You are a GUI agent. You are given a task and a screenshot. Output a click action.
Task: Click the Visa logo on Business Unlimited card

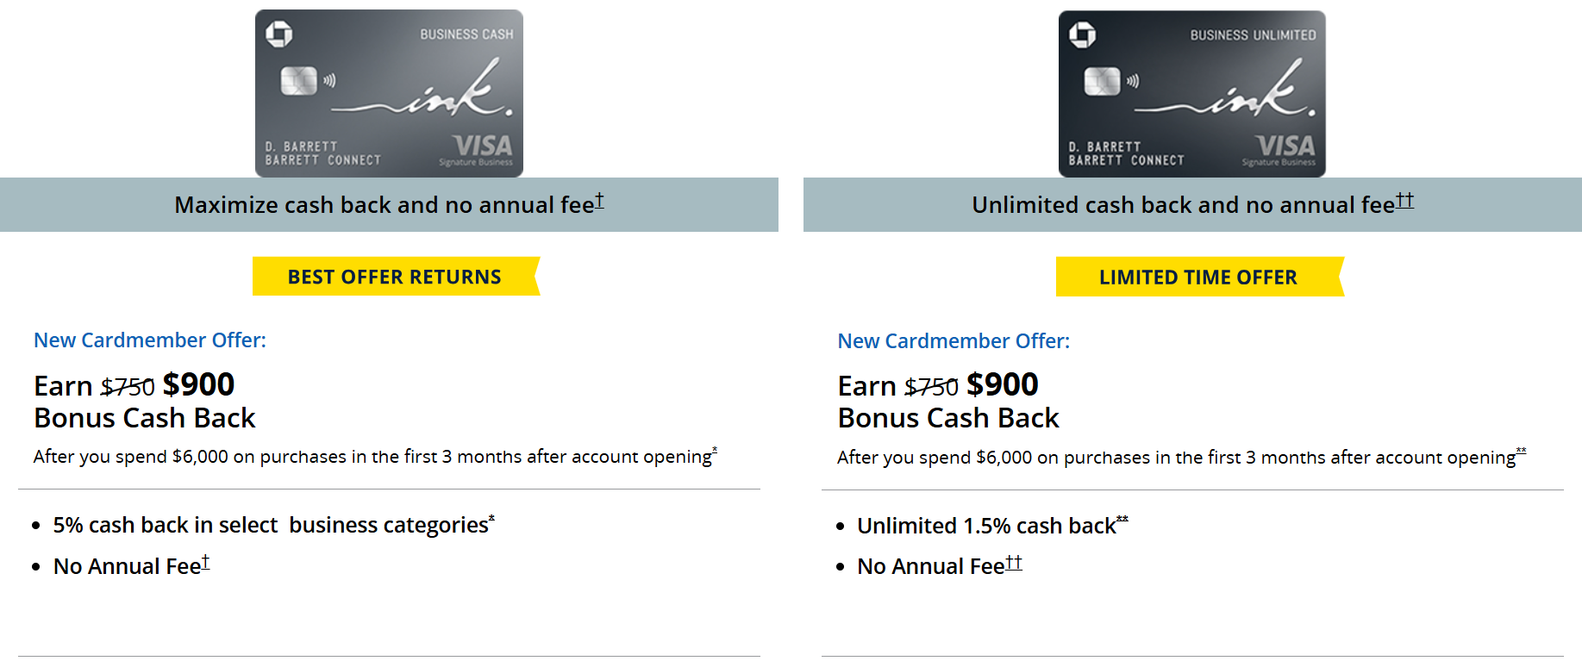point(1285,146)
